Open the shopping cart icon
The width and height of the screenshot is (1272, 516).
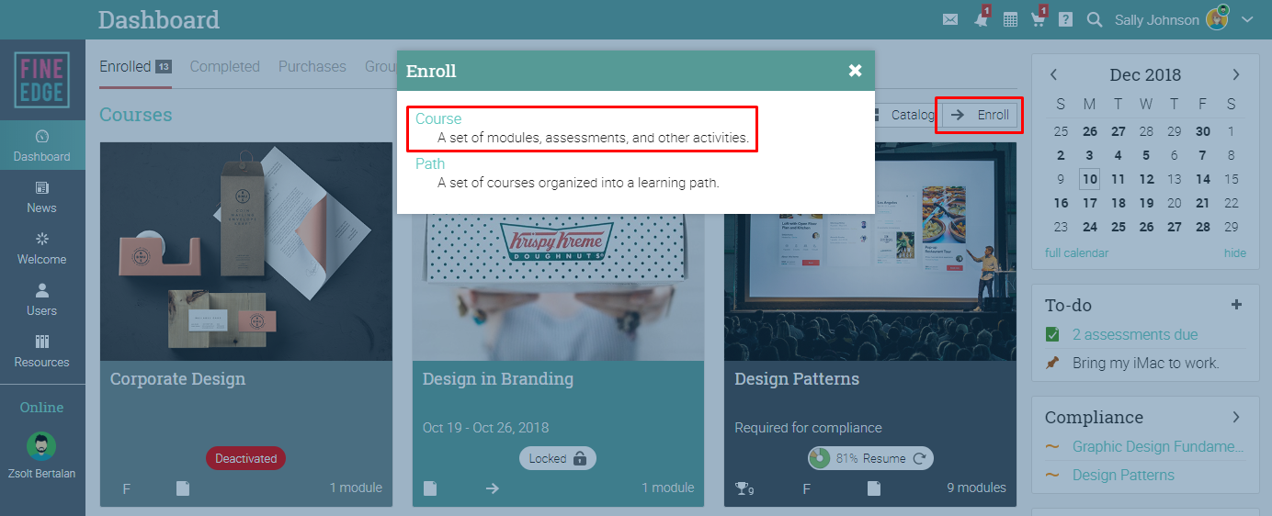(x=1038, y=19)
